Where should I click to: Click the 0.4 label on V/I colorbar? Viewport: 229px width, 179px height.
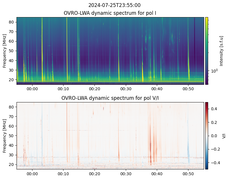(213, 109)
